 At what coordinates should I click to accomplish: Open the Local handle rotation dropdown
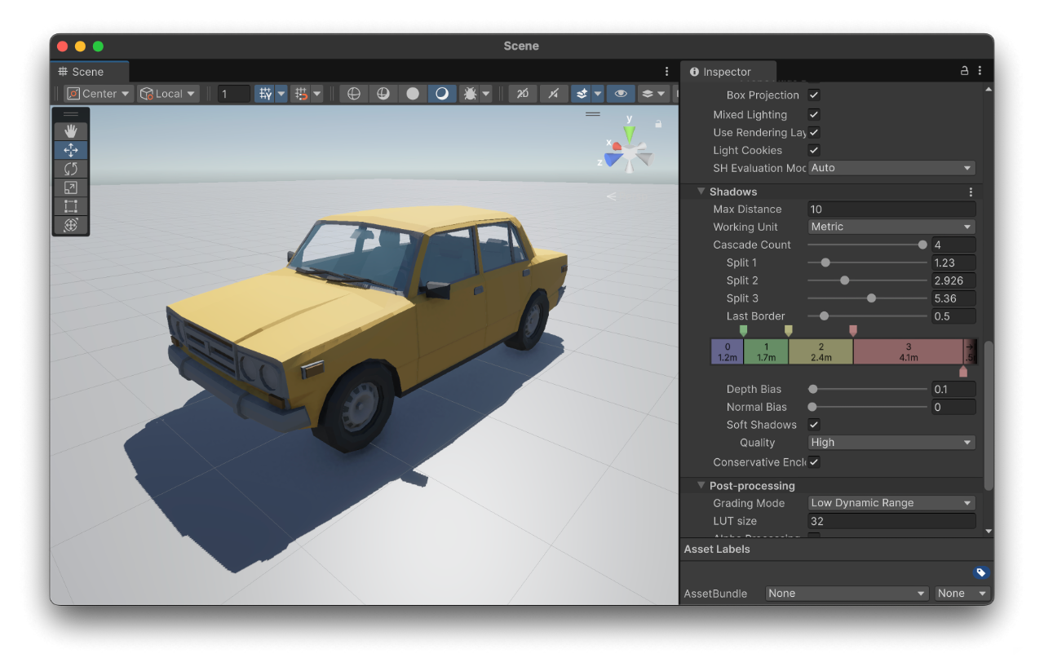(168, 94)
